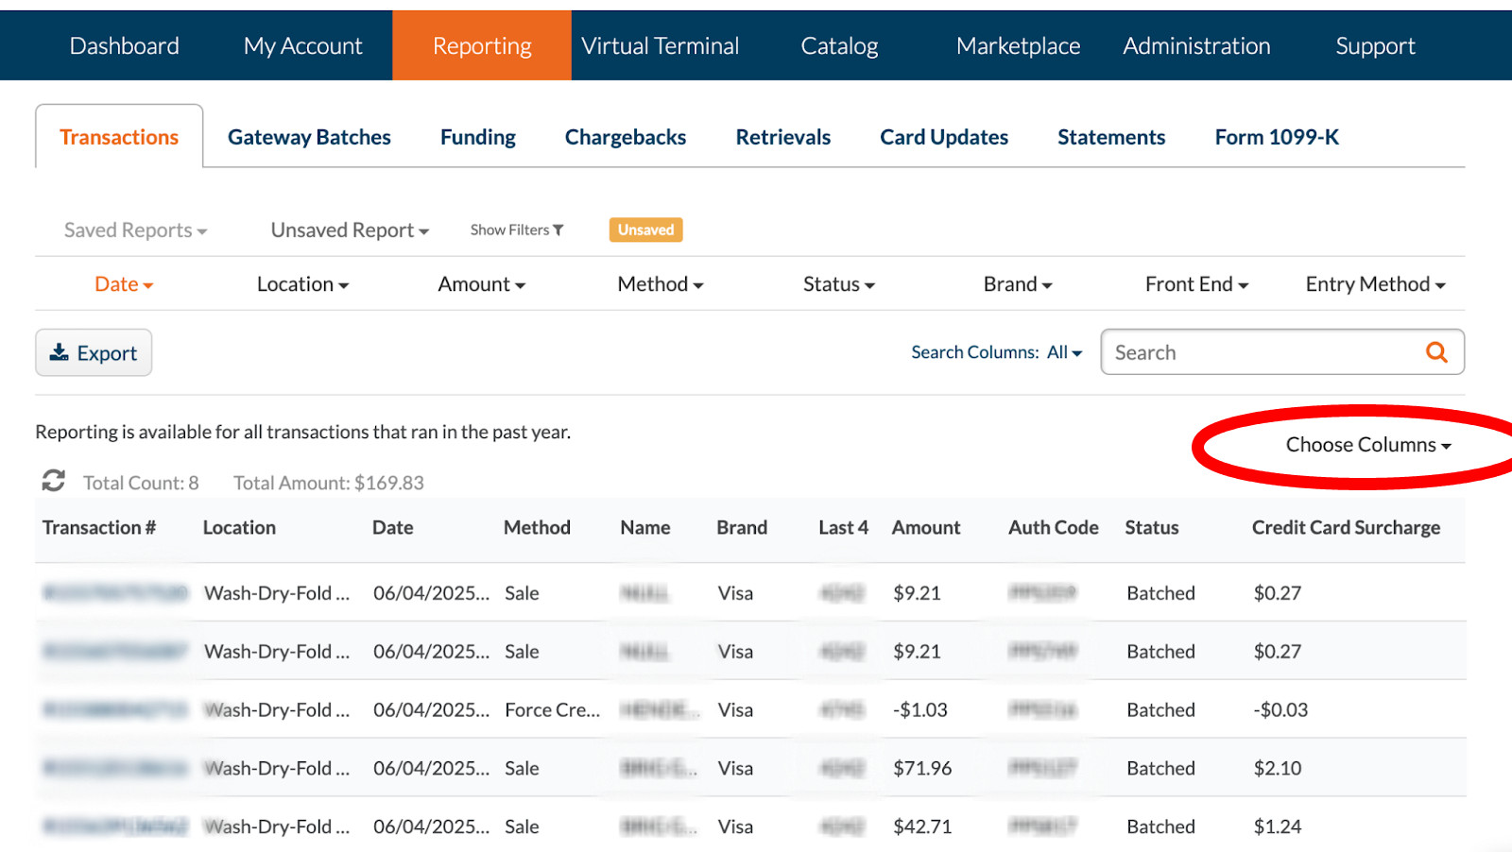Click Show Filters
Image resolution: width=1512 pixels, height=852 pixels.
(x=517, y=230)
